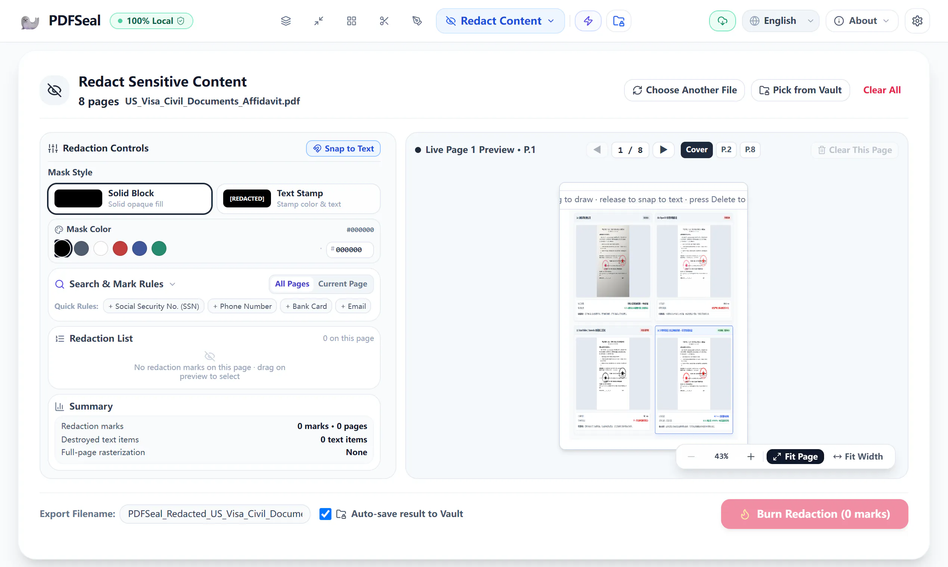Add Phone Number quick rule
Screen dimensions: 948x567
[242, 306]
